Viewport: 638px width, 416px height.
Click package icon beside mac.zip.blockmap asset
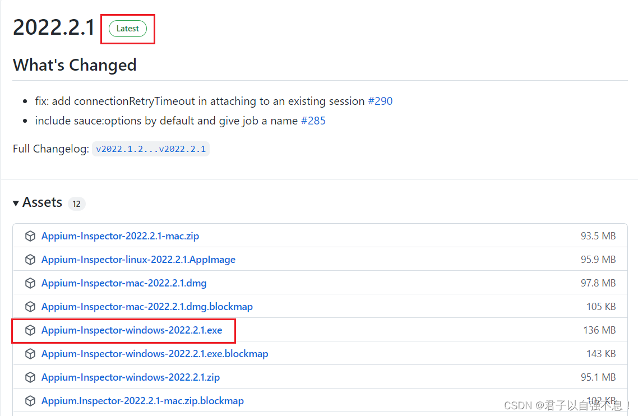pyautogui.click(x=30, y=401)
